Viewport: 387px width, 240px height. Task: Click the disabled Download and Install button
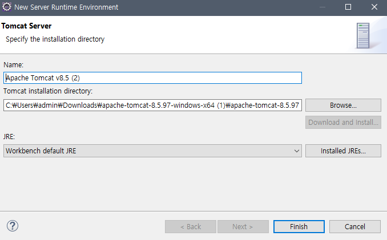343,122
